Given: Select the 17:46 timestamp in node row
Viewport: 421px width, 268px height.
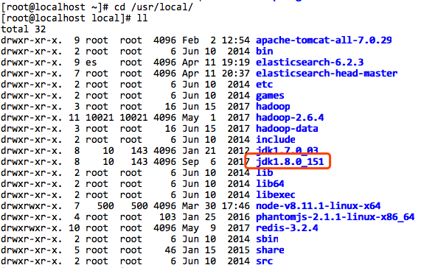Looking at the screenshot, I should click(236, 206).
